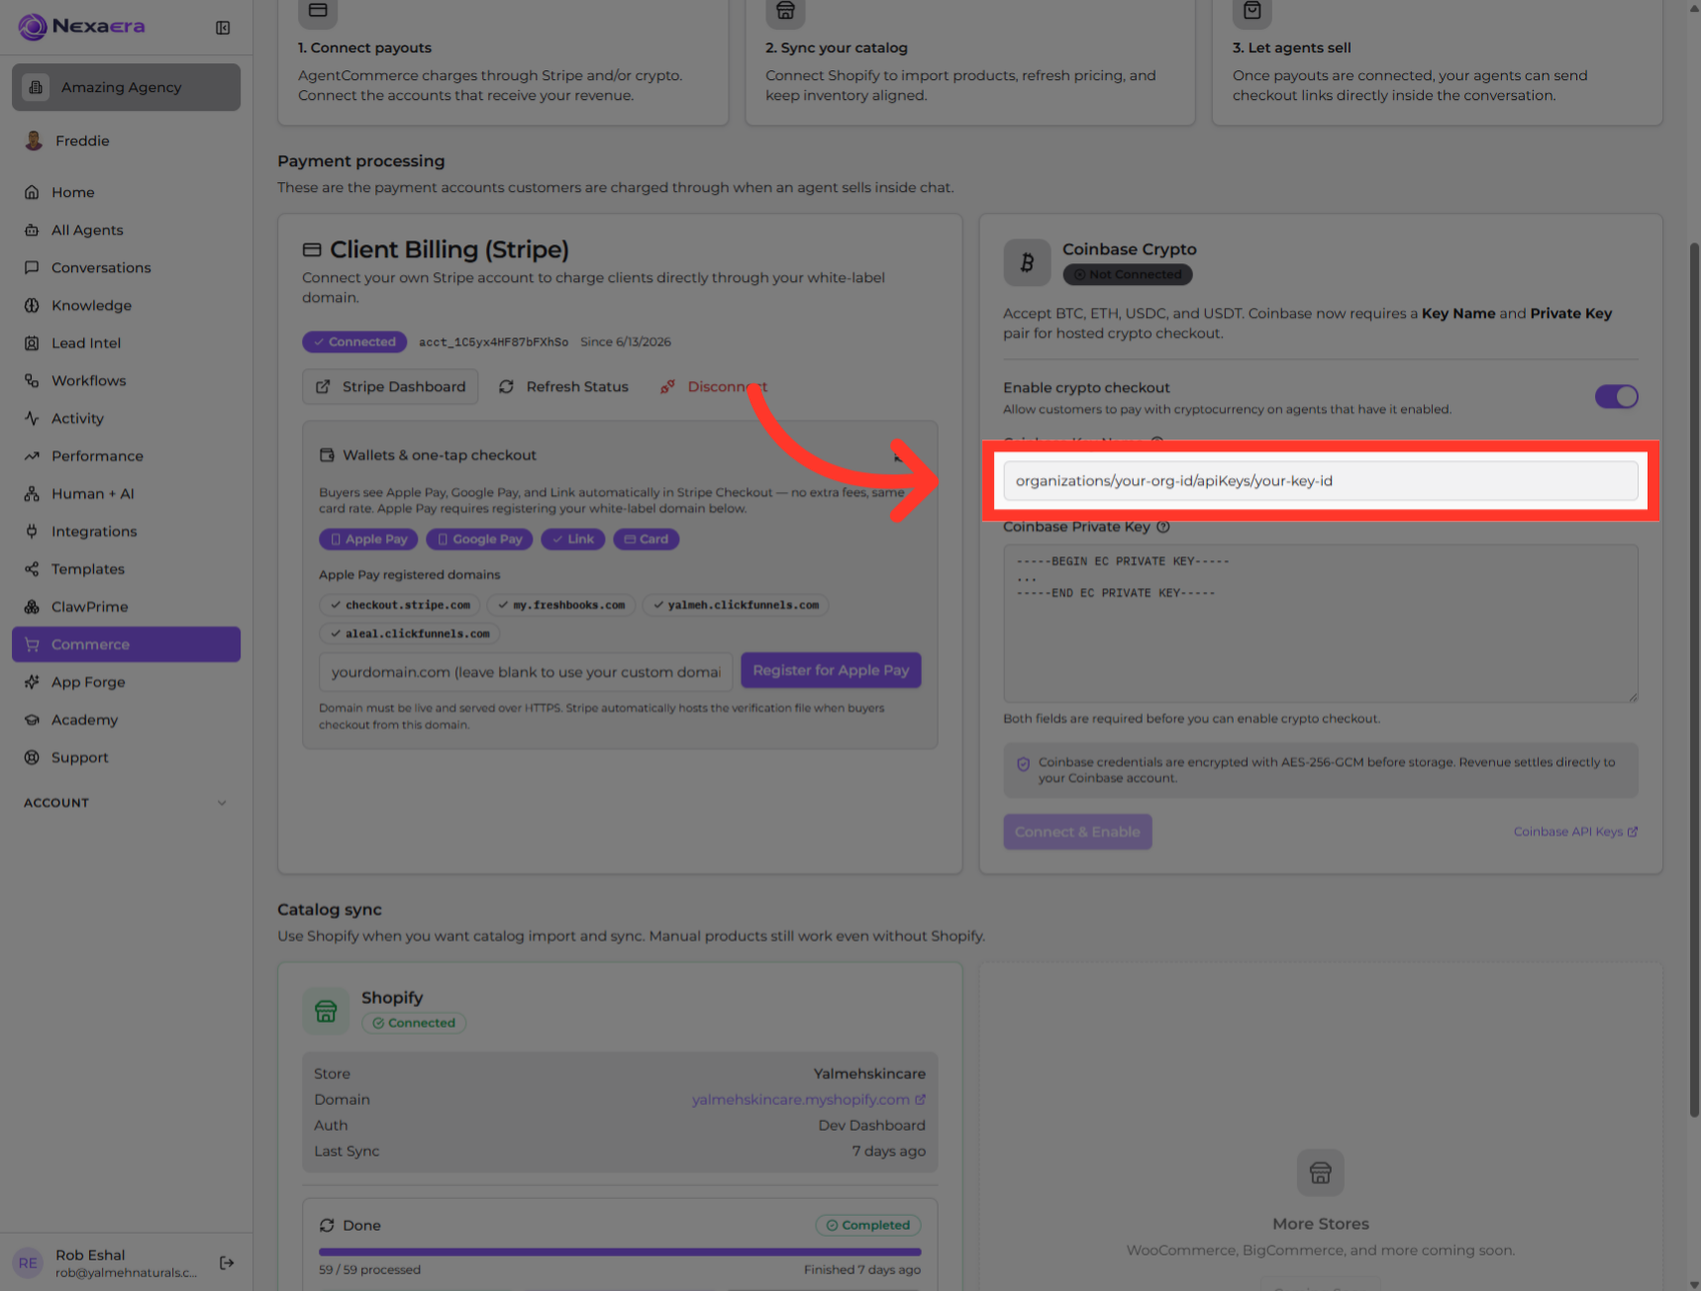The image size is (1701, 1291).
Task: Click the Connect payouts card icon
Action: coord(318,11)
